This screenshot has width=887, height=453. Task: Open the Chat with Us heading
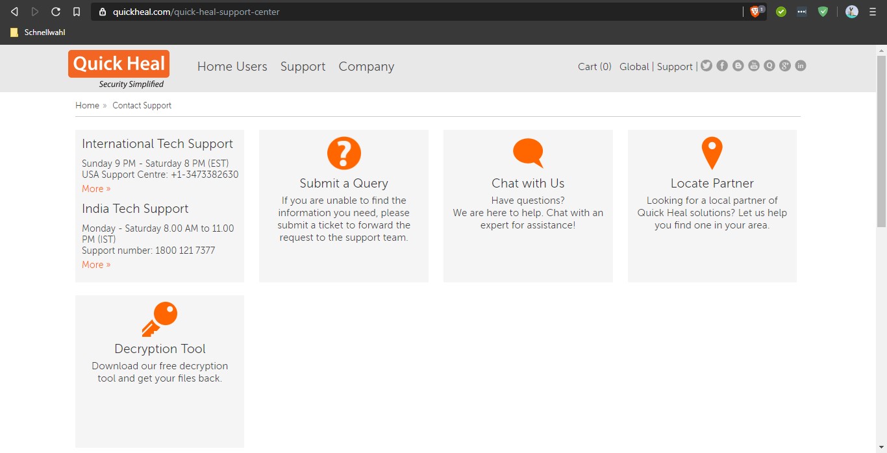tap(528, 183)
